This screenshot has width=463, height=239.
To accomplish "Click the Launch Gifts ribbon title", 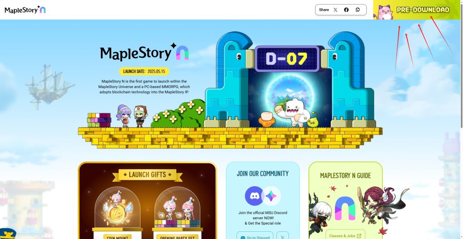I will point(147,175).
